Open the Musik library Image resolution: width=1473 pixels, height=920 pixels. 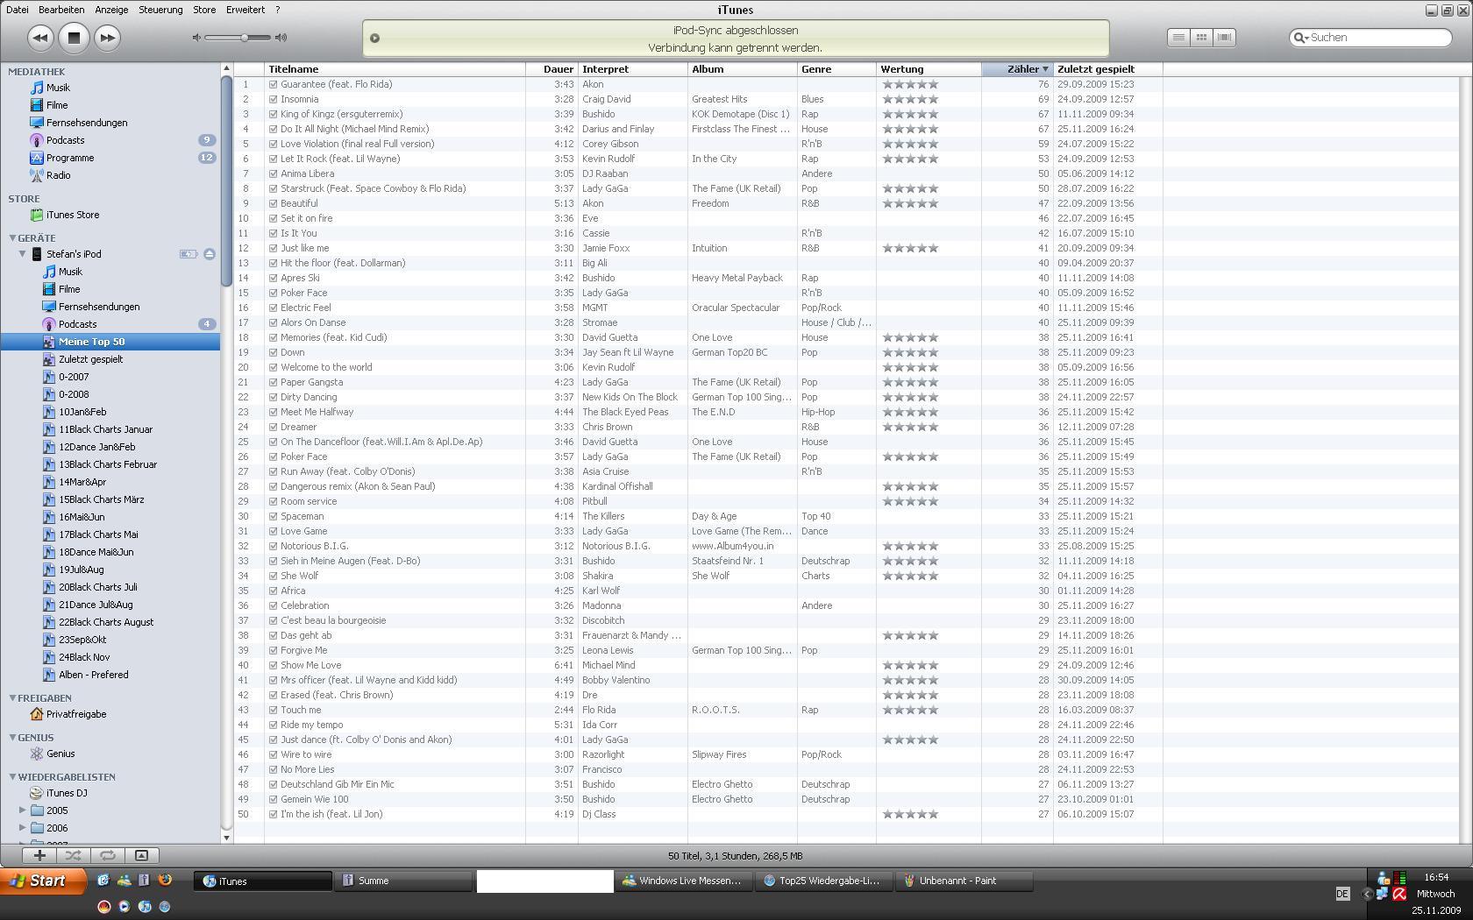point(58,88)
